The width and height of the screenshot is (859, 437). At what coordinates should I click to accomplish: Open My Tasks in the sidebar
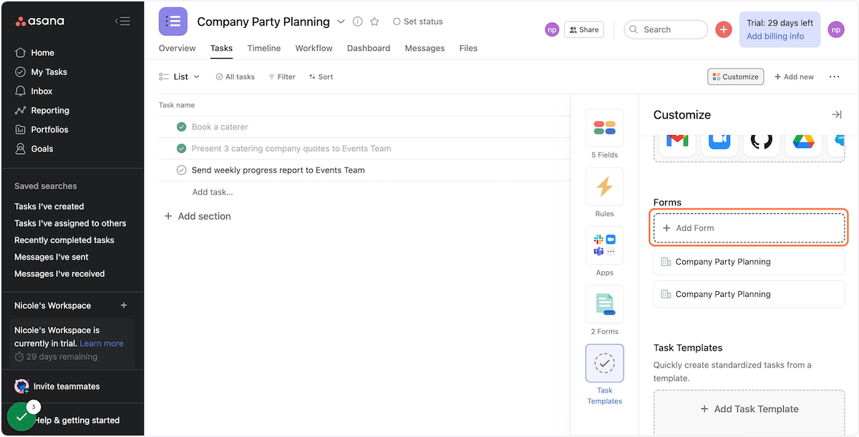click(x=49, y=72)
